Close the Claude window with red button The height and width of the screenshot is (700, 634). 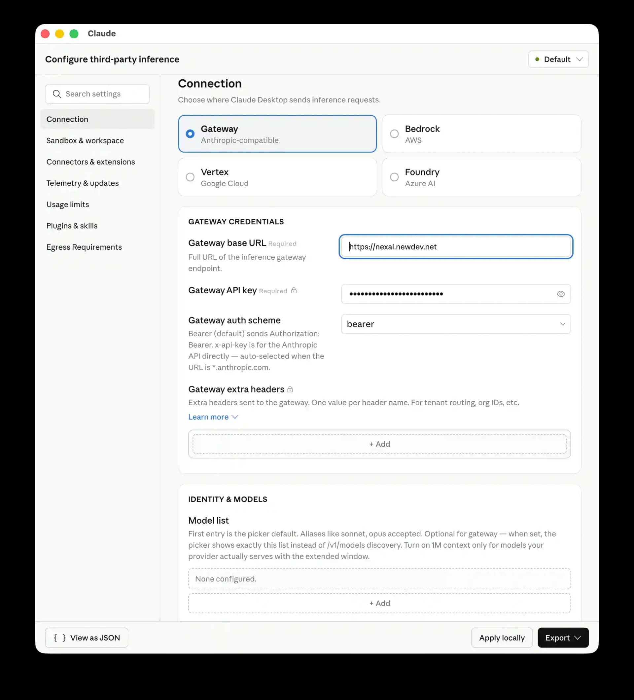[45, 34]
